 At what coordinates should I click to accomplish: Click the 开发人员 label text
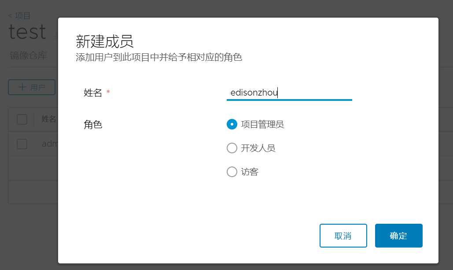coord(258,148)
